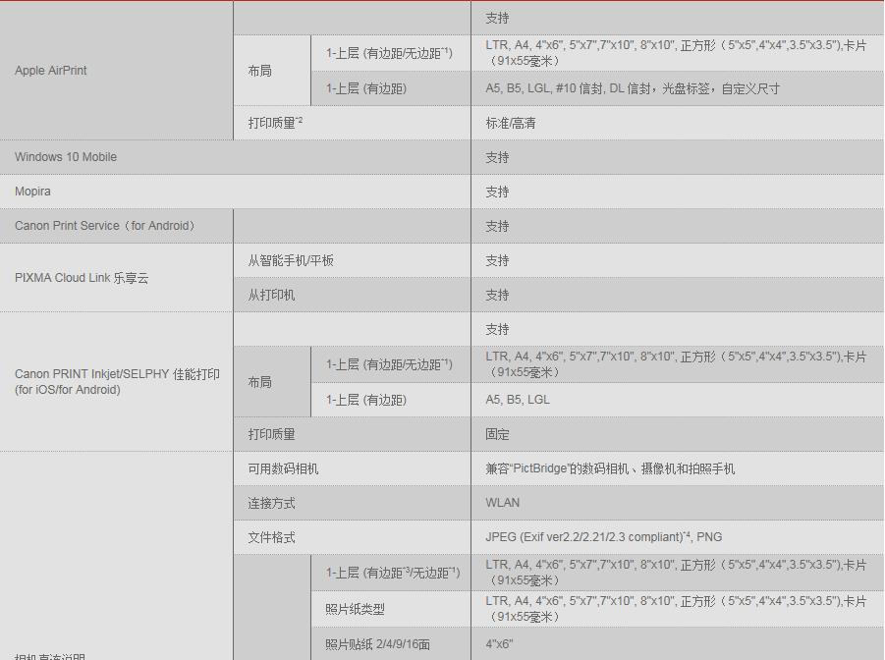Viewport: 885px width, 660px height.
Task: Select PIXMA Cloud Link 乐享云 label
Action: tap(82, 278)
